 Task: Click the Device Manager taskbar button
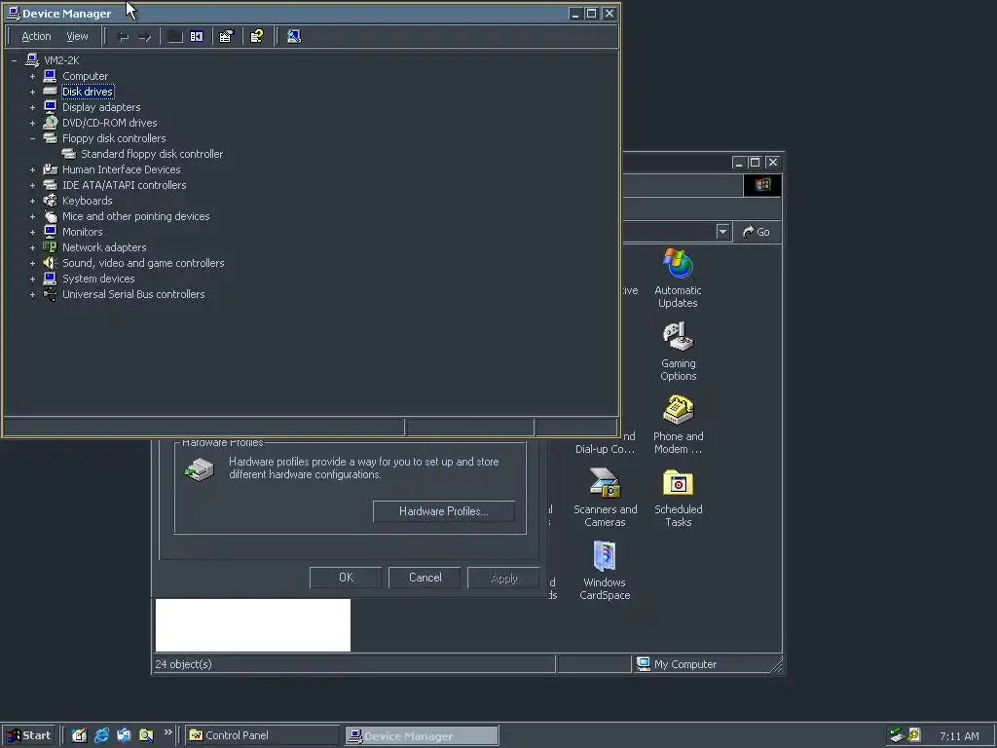422,736
